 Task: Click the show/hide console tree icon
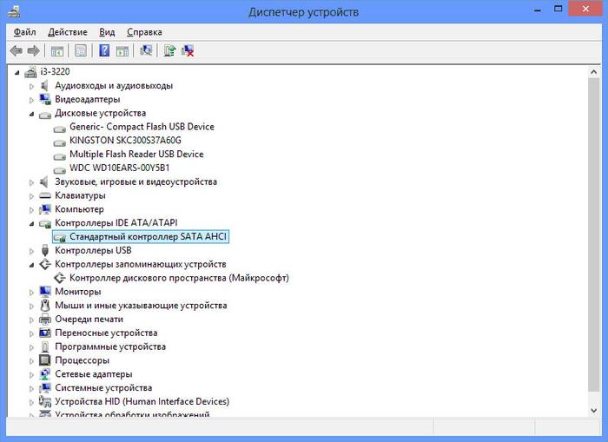click(57, 51)
